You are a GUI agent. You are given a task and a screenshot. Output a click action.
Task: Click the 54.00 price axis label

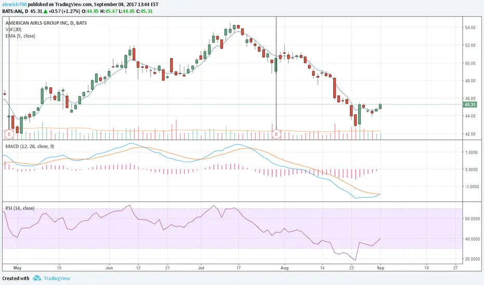(x=470, y=27)
